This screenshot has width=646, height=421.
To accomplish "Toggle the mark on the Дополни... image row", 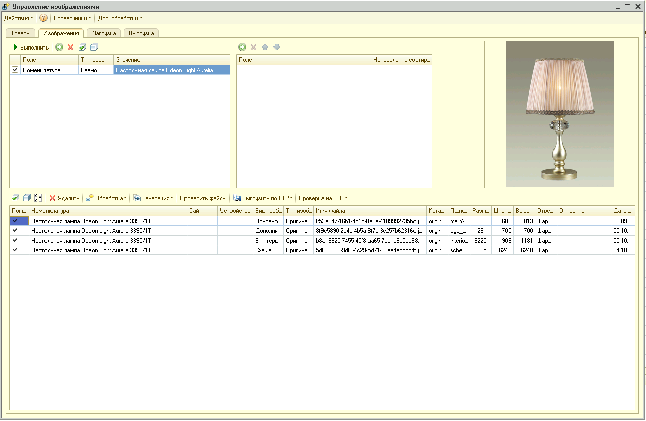I will [x=15, y=231].
